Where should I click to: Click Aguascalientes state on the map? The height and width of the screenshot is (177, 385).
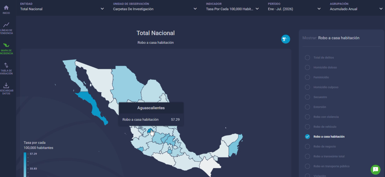tap(149, 131)
